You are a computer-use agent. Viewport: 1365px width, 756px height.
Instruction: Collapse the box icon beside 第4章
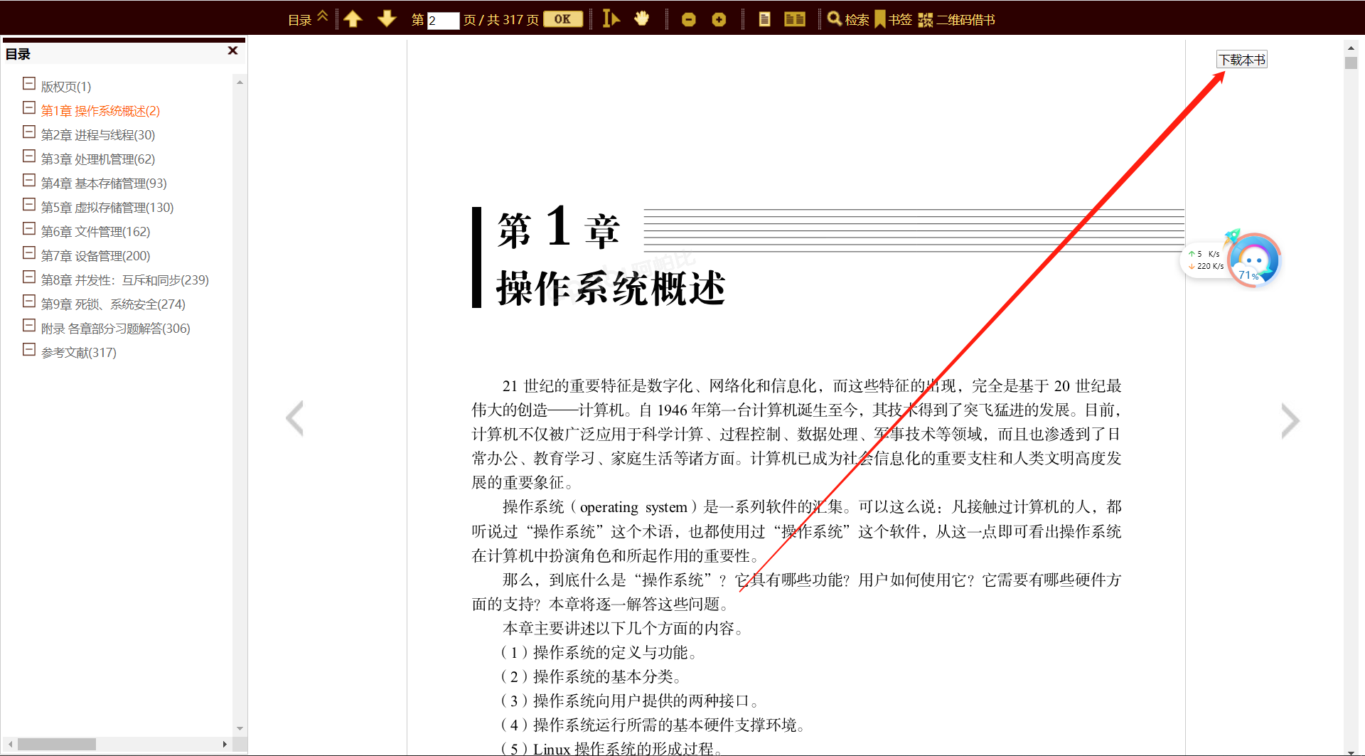pyautogui.click(x=29, y=181)
